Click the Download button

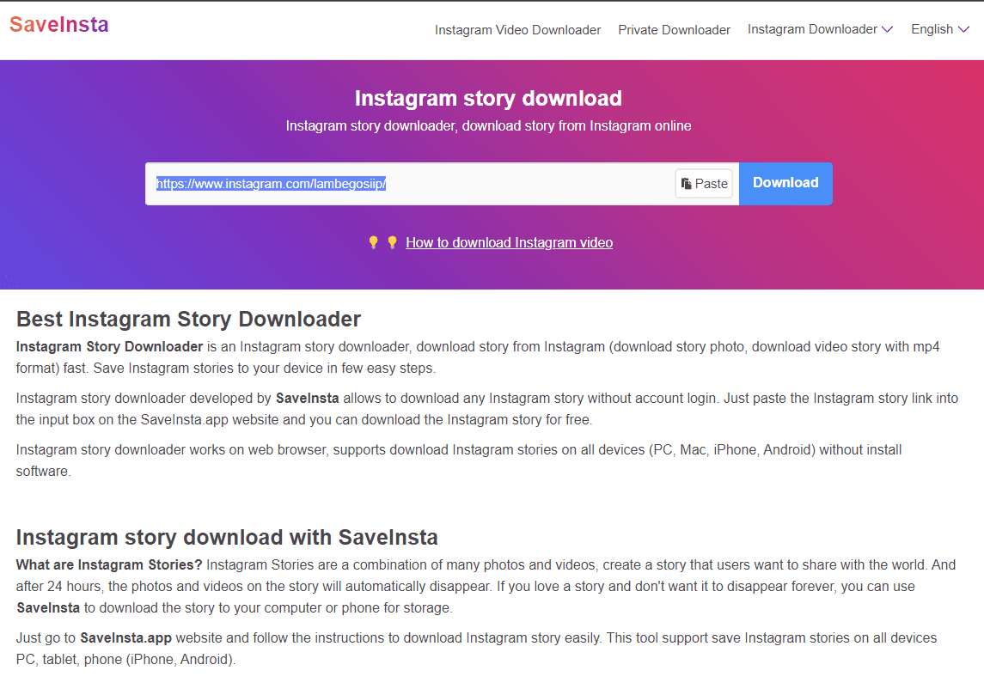tap(785, 183)
